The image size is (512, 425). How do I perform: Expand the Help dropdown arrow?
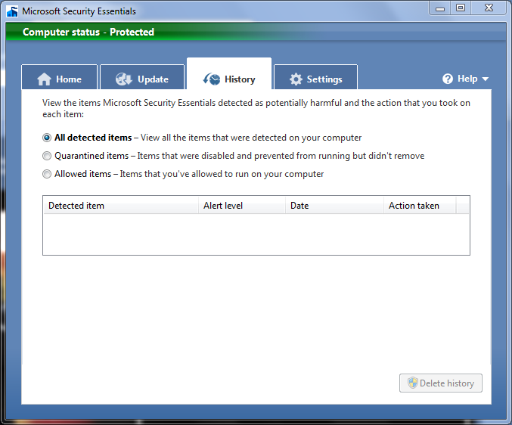[486, 79]
